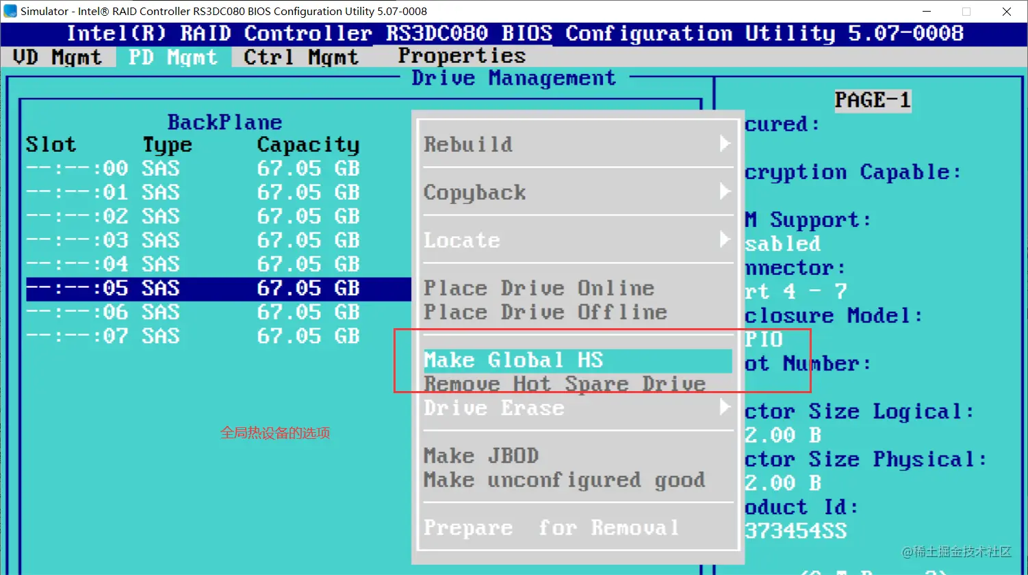Click the Slot column header
The height and width of the screenshot is (575, 1028).
[x=51, y=145]
